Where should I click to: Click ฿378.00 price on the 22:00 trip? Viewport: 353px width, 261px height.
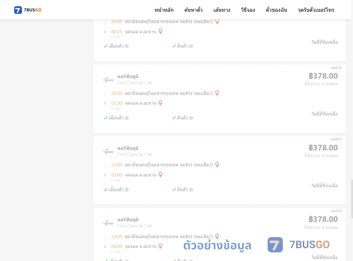pyautogui.click(x=323, y=148)
